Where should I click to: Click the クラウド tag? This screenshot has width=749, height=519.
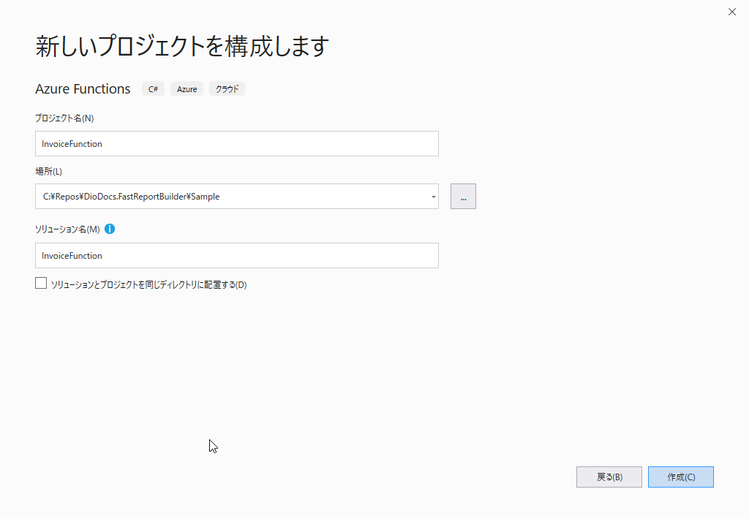227,88
